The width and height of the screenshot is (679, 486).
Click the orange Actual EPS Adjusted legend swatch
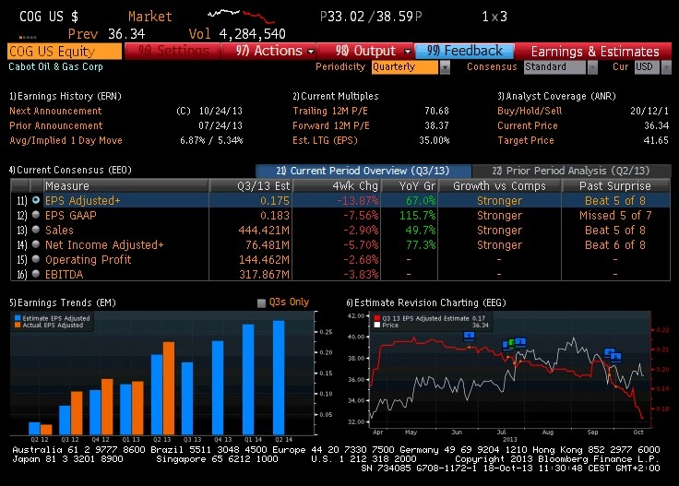[18, 325]
